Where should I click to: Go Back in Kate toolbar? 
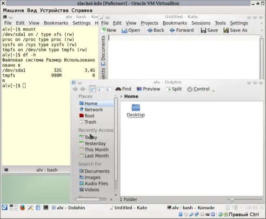click(156, 30)
